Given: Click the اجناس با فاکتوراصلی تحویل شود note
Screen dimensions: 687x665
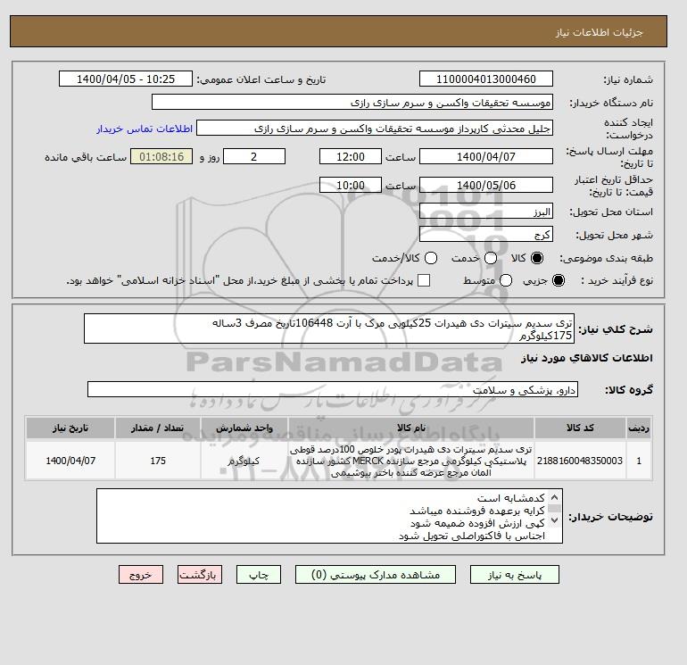Looking at the screenshot, I should pyautogui.click(x=472, y=536).
